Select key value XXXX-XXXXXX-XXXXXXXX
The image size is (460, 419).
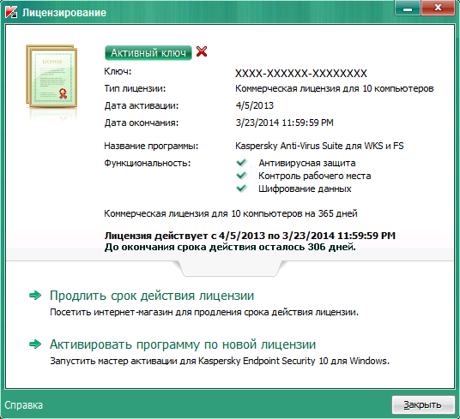coord(301,73)
